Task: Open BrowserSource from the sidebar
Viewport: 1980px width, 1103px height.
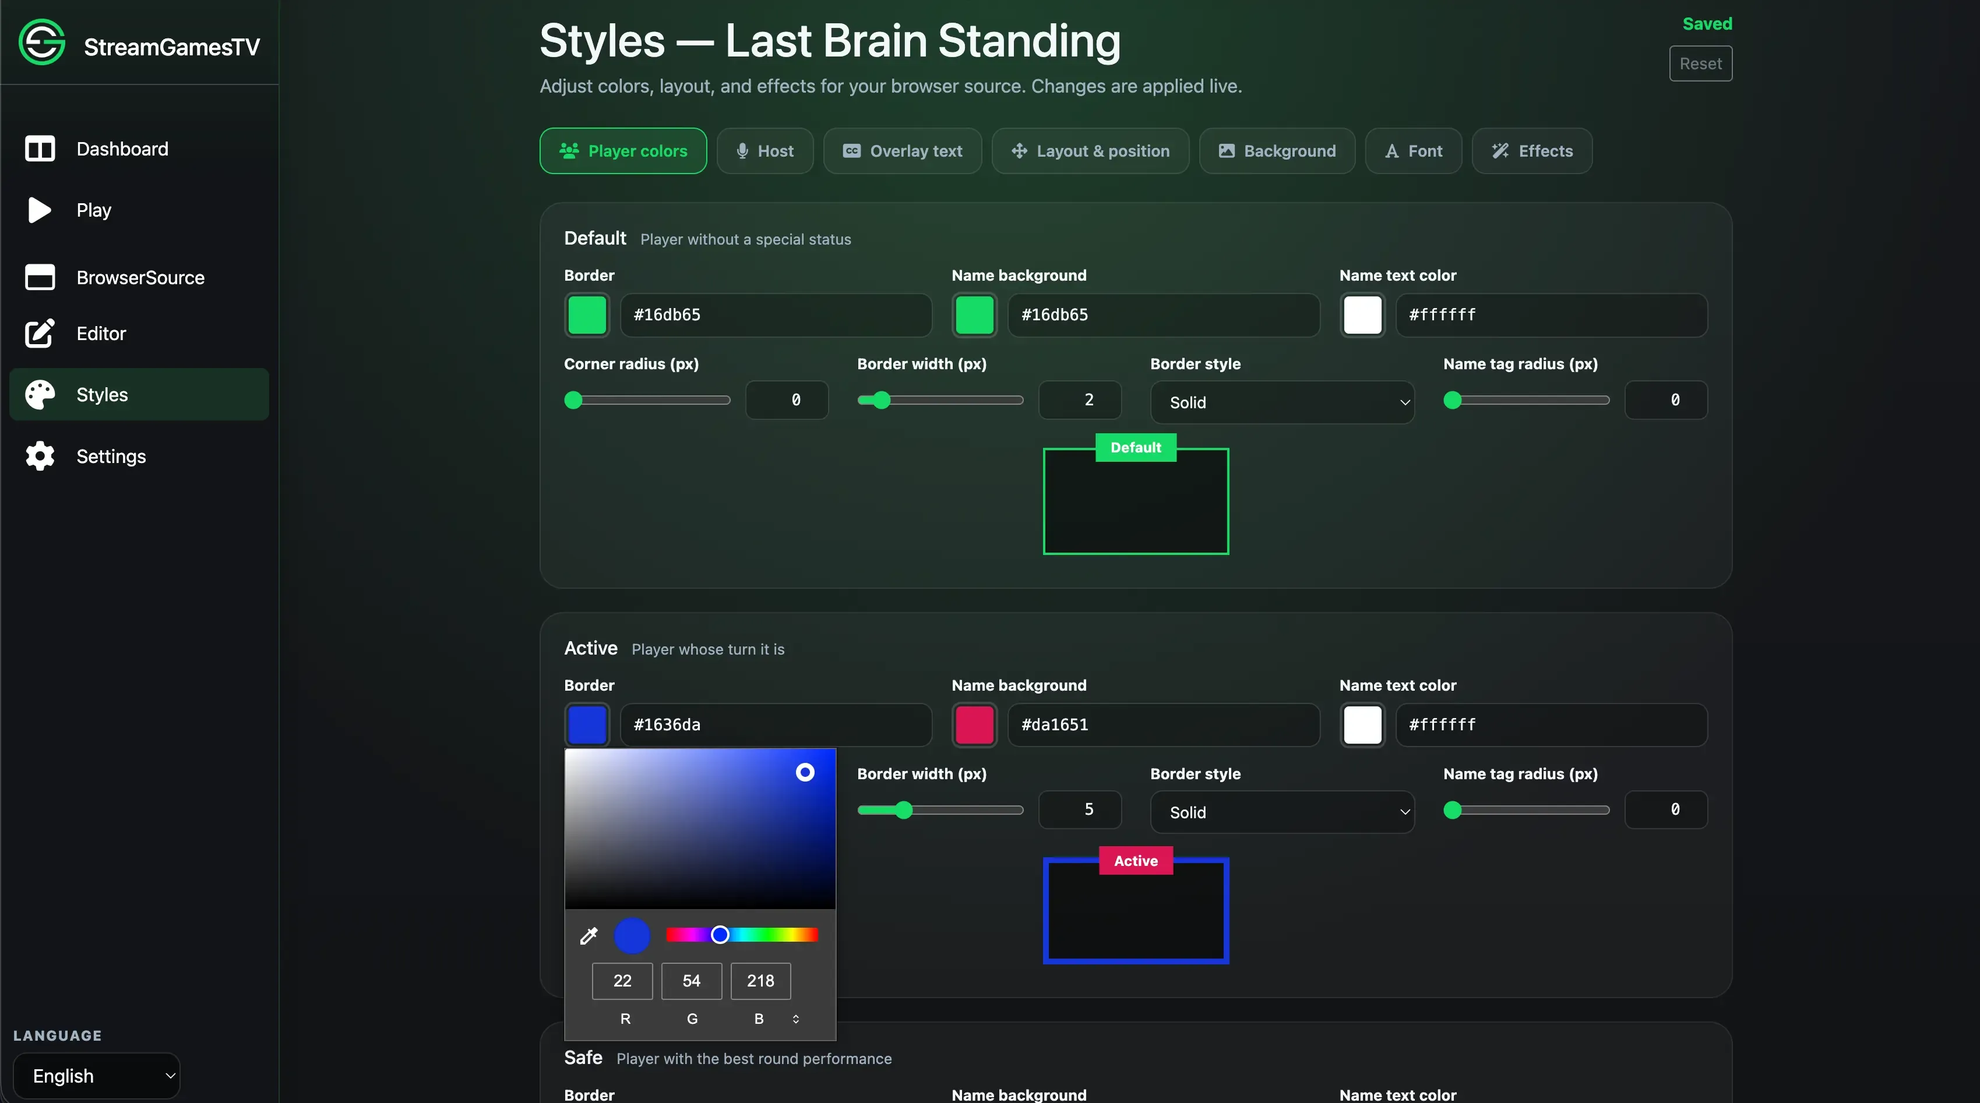Action: coord(140,277)
